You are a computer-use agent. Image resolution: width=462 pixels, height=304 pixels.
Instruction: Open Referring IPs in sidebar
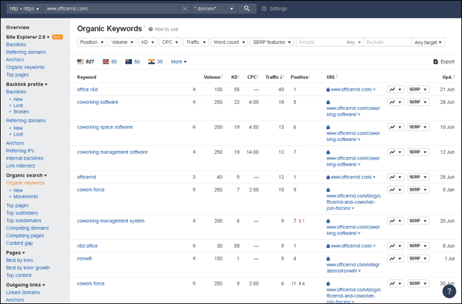(20, 150)
